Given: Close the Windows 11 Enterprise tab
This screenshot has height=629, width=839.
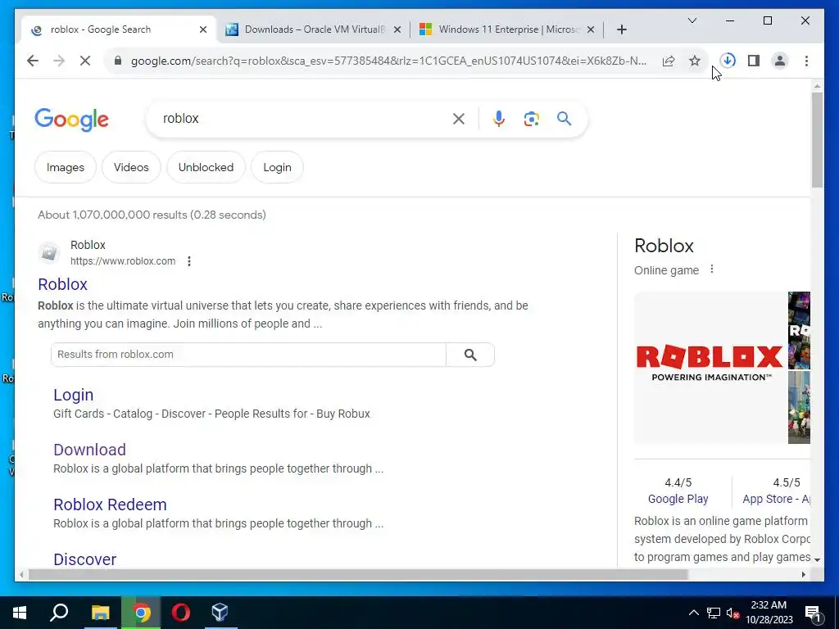Looking at the screenshot, I should point(590,29).
